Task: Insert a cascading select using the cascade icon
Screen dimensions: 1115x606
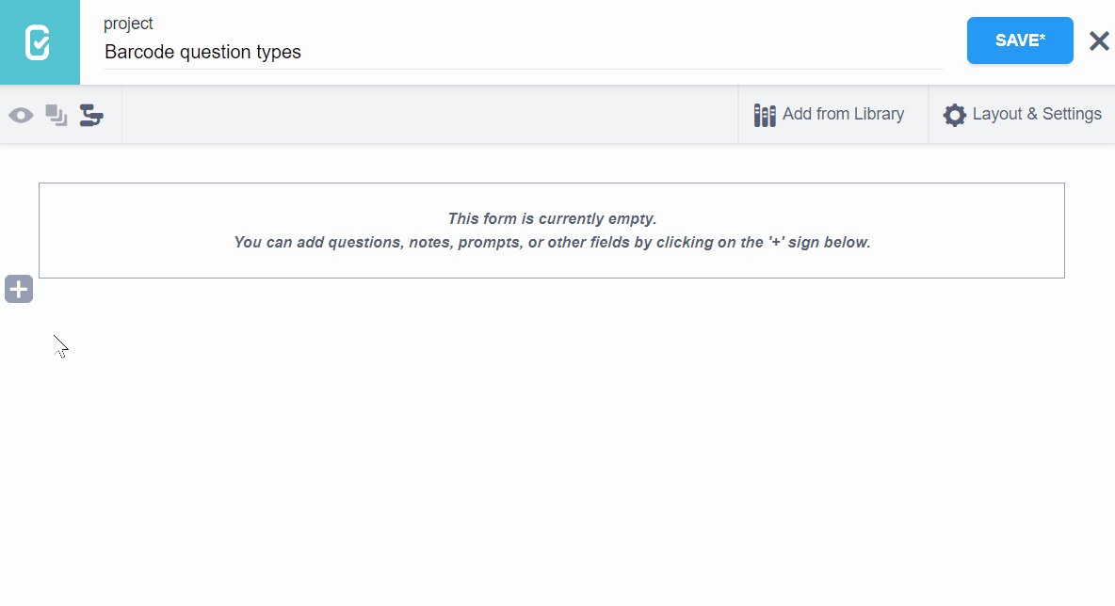Action: 91,115
